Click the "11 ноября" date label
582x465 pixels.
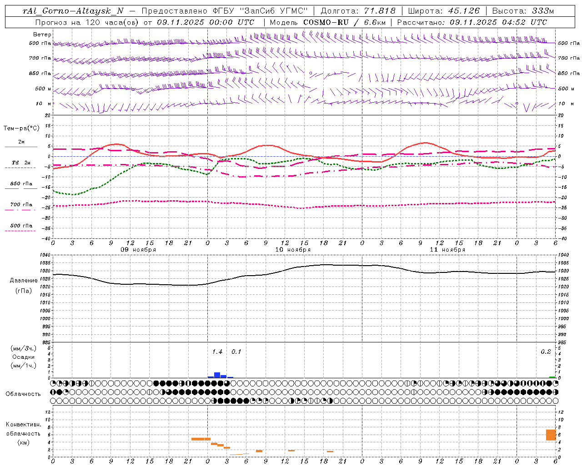[x=447, y=250]
